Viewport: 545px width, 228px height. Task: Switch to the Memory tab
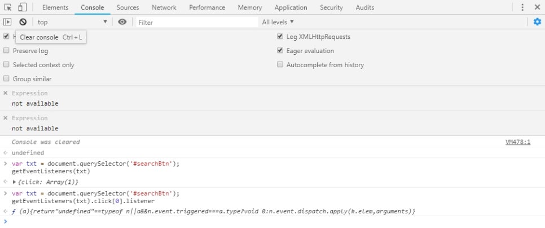[250, 7]
